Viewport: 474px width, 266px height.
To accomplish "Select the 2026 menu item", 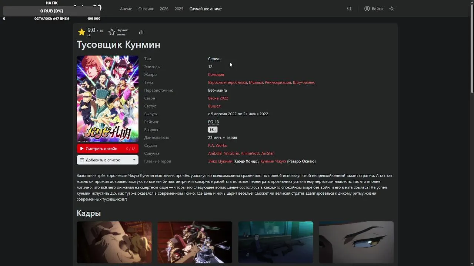I will [x=164, y=9].
